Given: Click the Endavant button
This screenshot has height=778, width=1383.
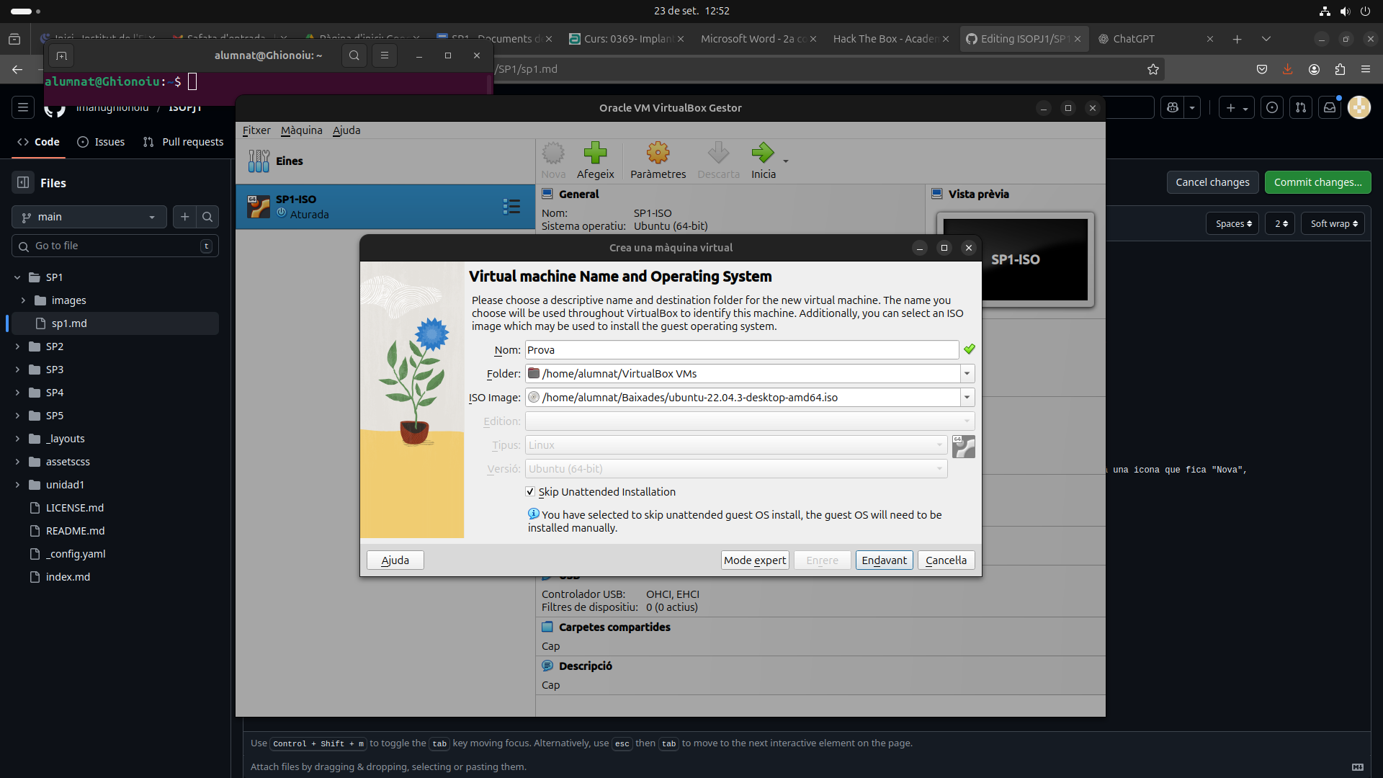Looking at the screenshot, I should pos(884,560).
